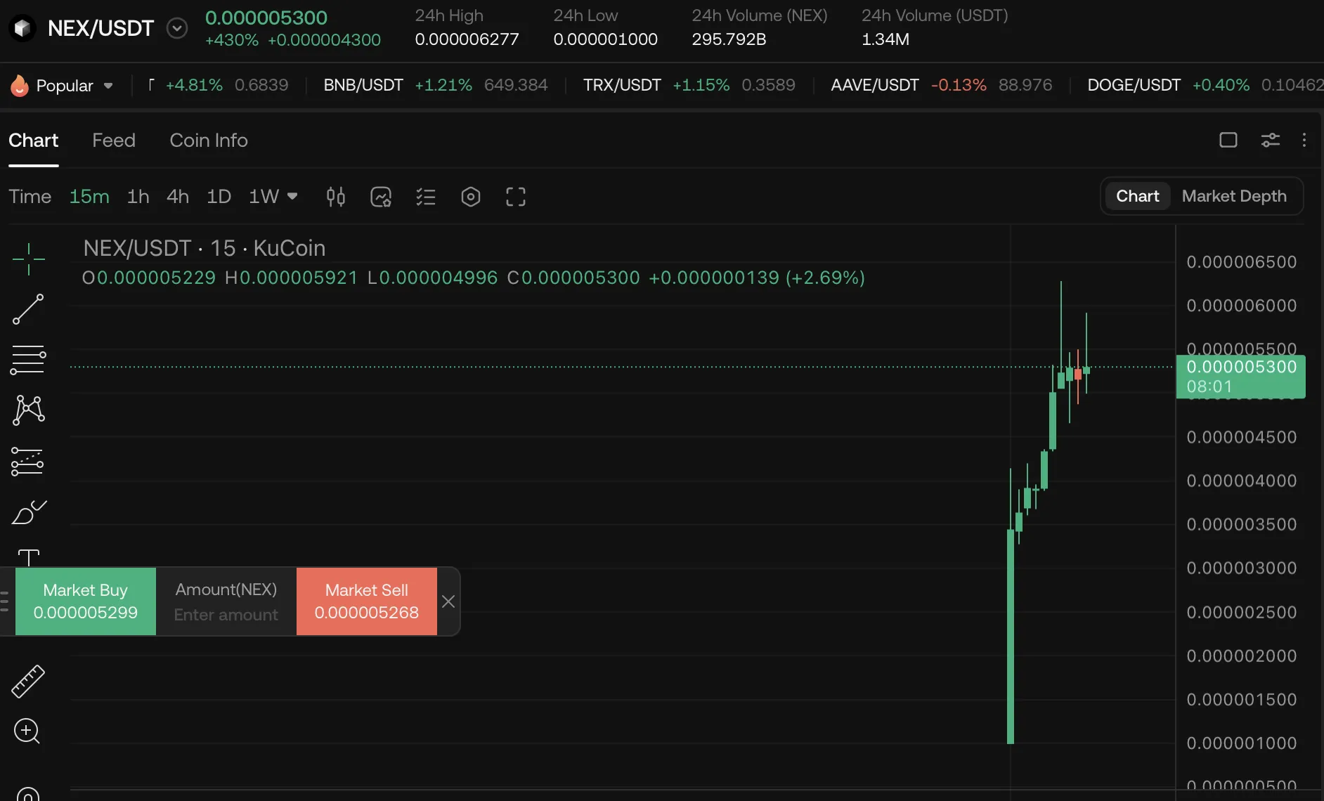Click the NEX/USDT · 15 · KuCoin legend
Screen dimensions: 1324x801
pyautogui.click(x=205, y=248)
